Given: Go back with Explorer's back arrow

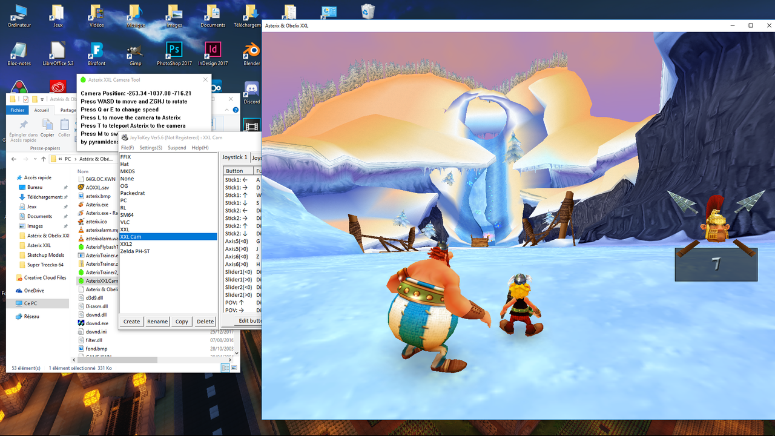Looking at the screenshot, I should coord(14,159).
